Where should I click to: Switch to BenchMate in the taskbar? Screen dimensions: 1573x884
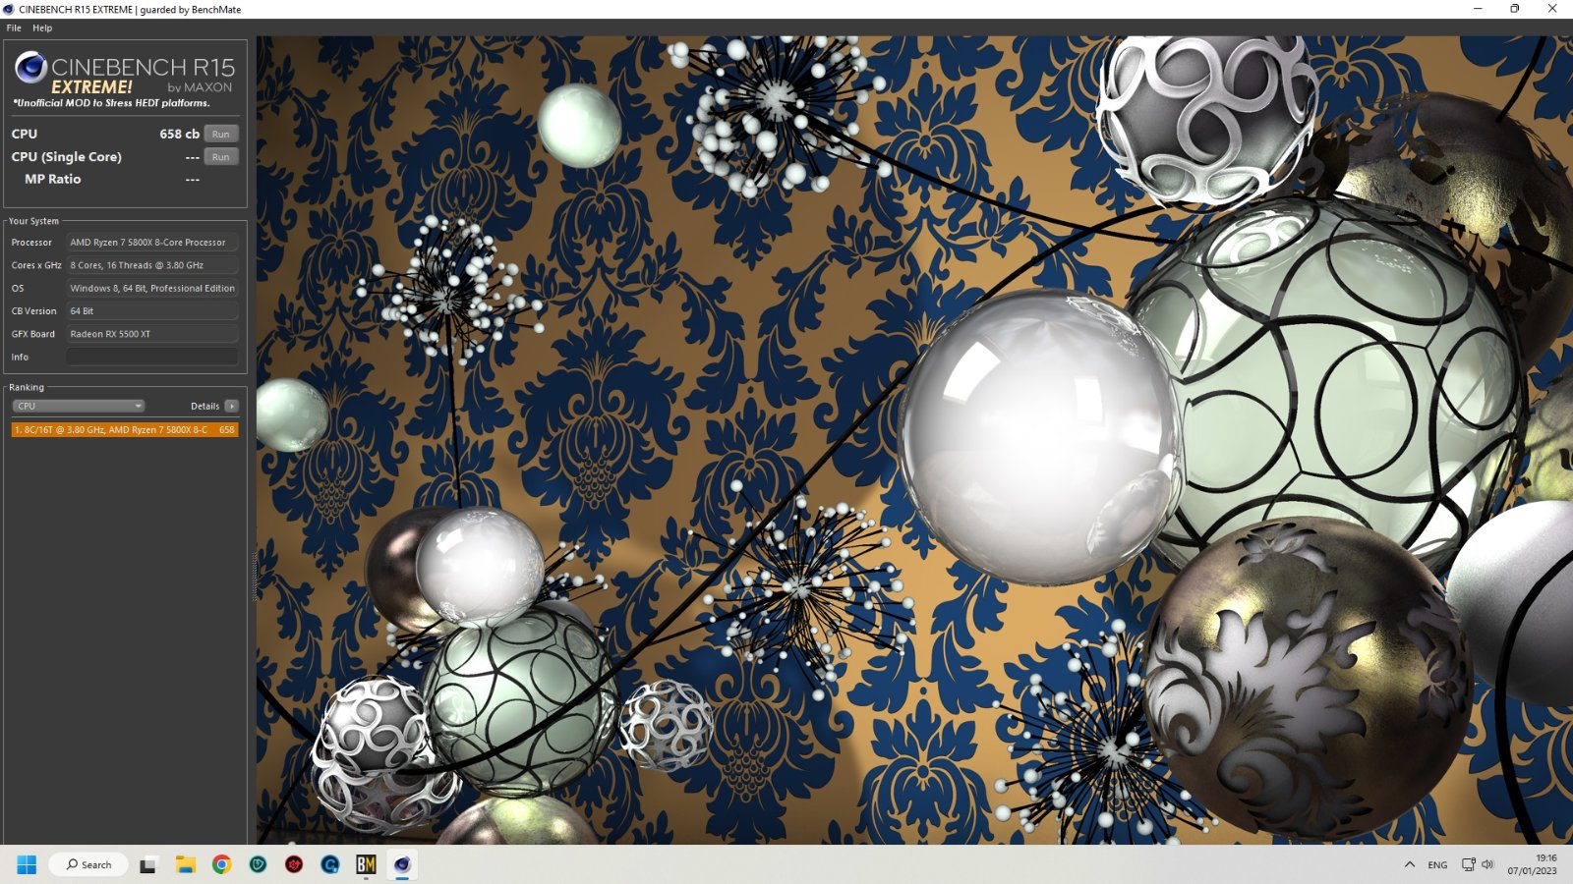pos(366,864)
